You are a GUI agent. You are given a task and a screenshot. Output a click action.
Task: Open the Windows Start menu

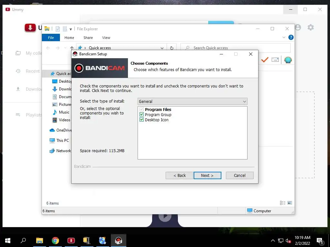tap(8, 241)
